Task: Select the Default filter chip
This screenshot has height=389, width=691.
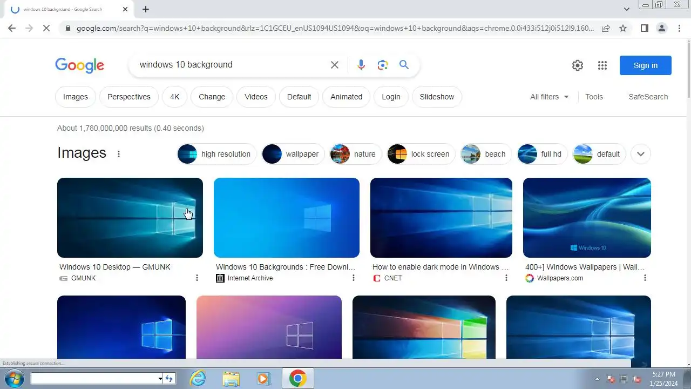Action: click(299, 97)
